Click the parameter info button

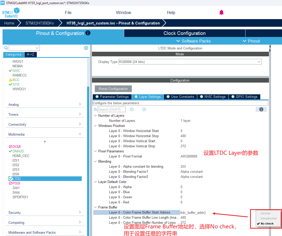(261, 109)
